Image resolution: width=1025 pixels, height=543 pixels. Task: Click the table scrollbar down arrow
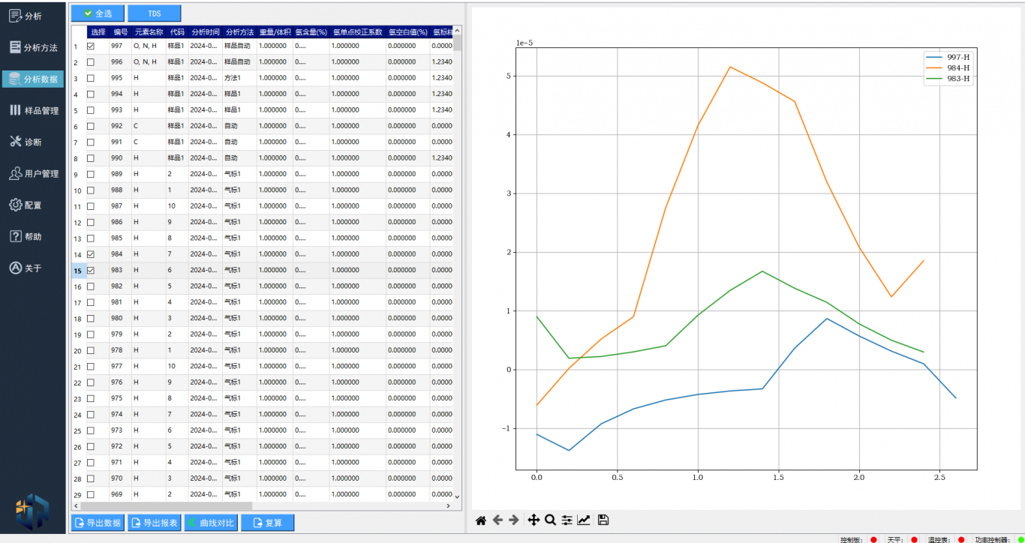(x=458, y=496)
